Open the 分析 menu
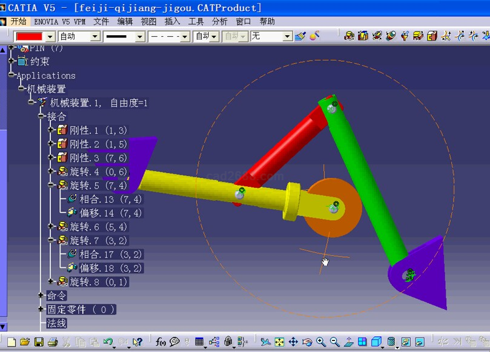490x352 pixels. point(220,21)
